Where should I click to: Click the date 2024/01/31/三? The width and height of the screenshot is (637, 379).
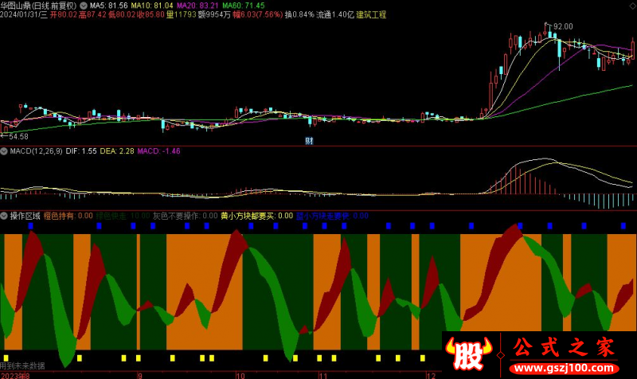tap(24, 14)
